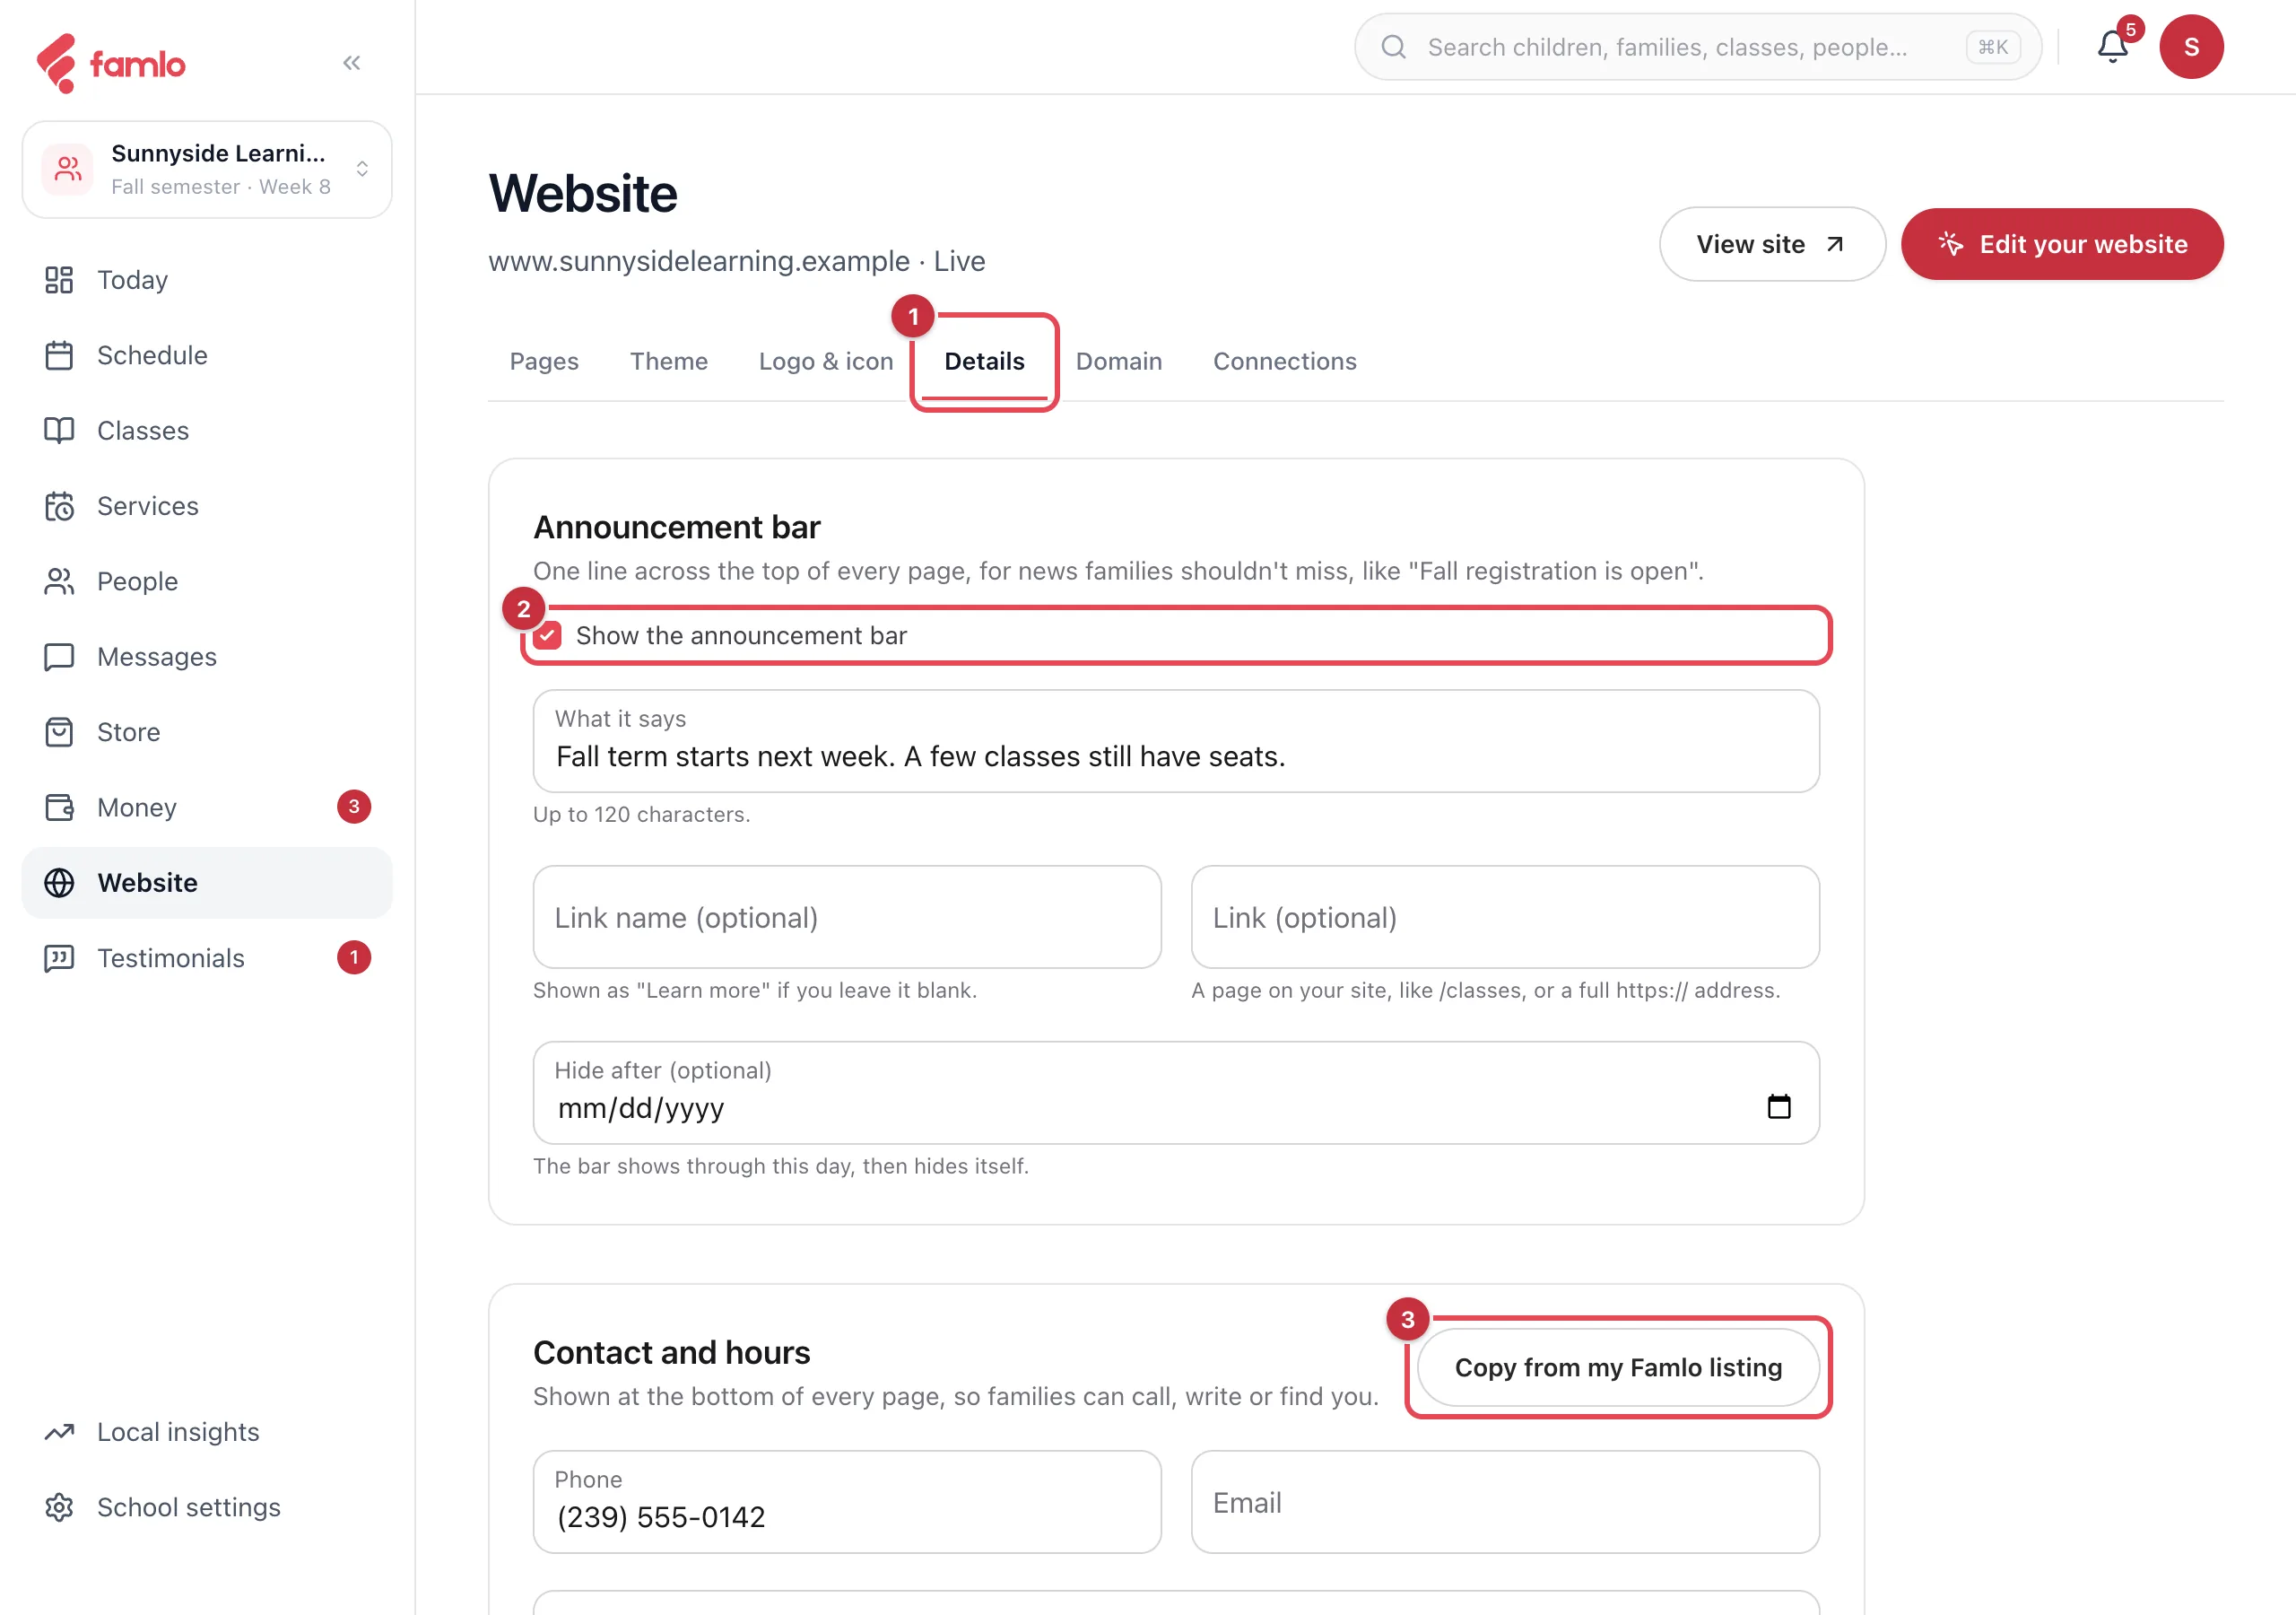Click the Email field
The height and width of the screenshot is (1615, 2296).
click(1505, 1501)
